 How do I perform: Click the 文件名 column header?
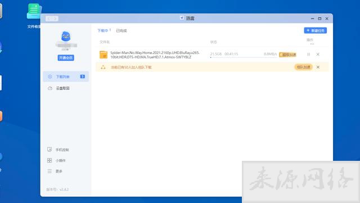[105, 42]
